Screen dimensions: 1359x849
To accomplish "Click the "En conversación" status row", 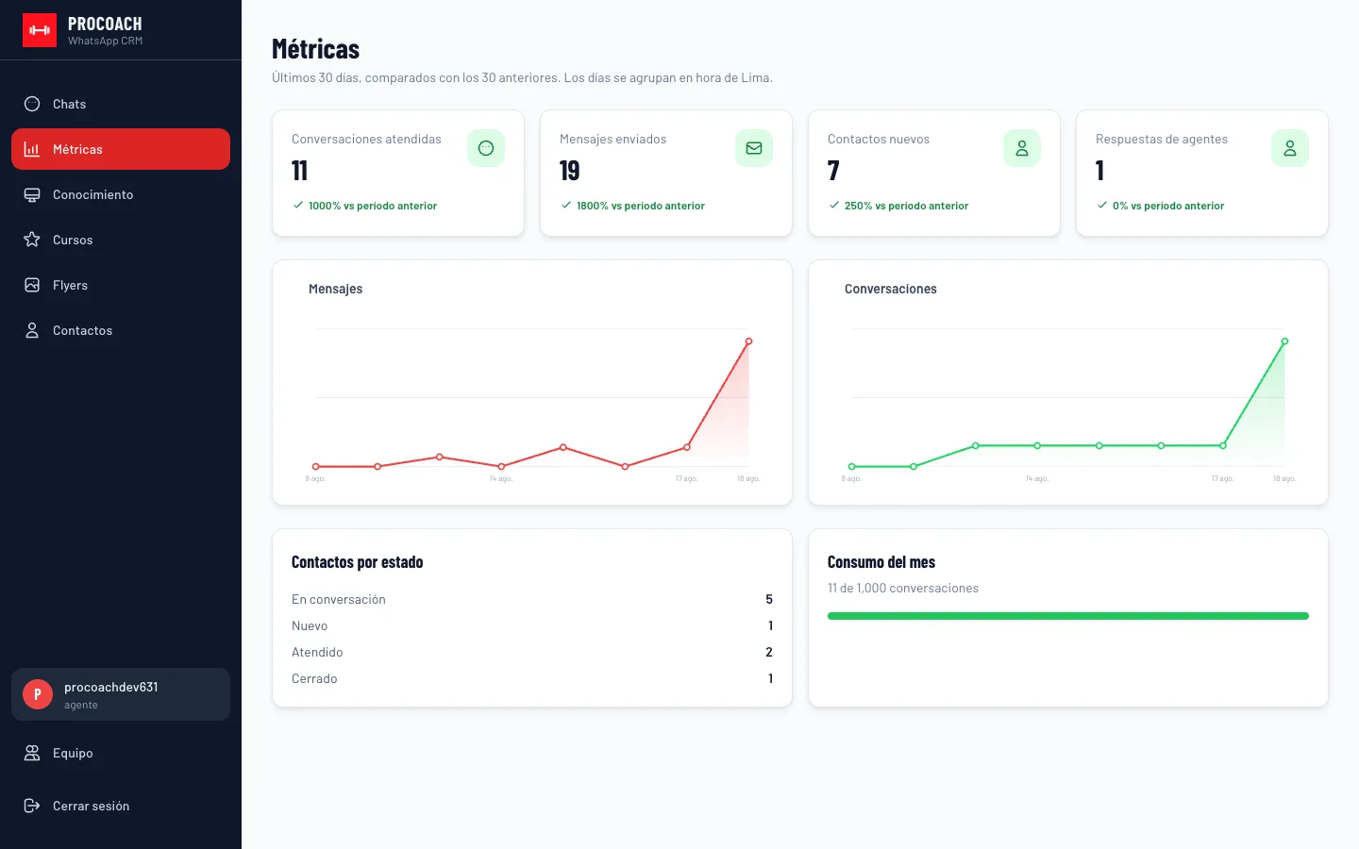I will 532,599.
